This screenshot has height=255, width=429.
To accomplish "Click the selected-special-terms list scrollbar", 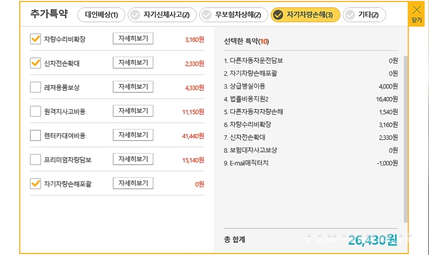I will [x=405, y=139].
